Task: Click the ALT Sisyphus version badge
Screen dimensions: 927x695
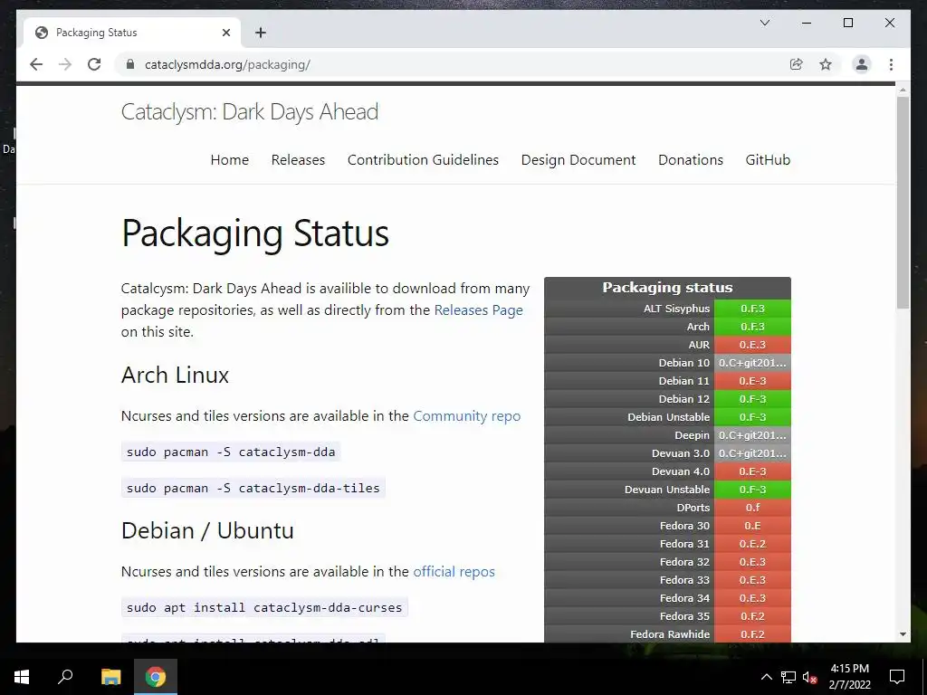Action: tap(752, 309)
